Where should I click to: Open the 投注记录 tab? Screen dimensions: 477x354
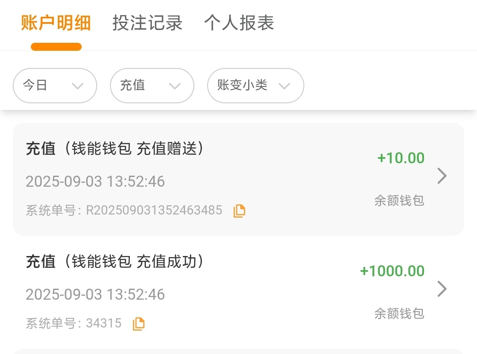148,23
